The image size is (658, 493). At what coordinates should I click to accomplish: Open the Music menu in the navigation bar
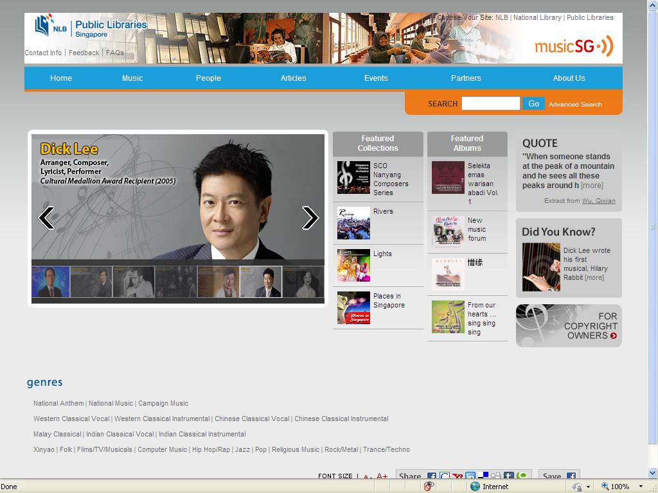[132, 78]
